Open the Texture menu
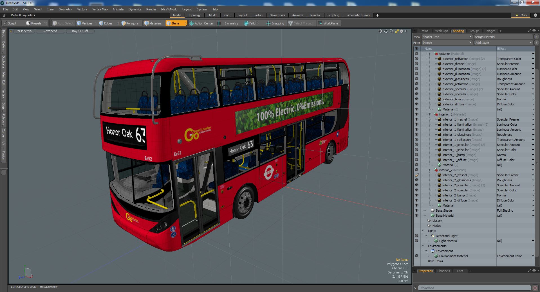 (x=82, y=9)
